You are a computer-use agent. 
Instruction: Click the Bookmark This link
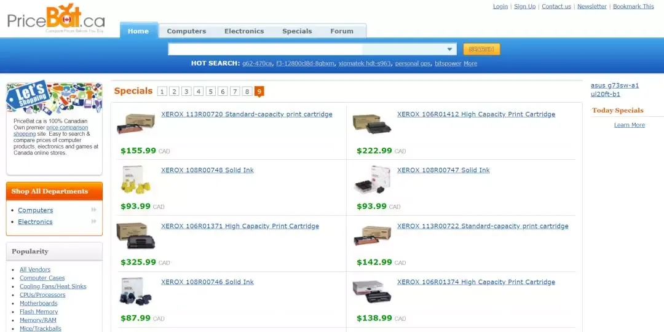coord(633,6)
